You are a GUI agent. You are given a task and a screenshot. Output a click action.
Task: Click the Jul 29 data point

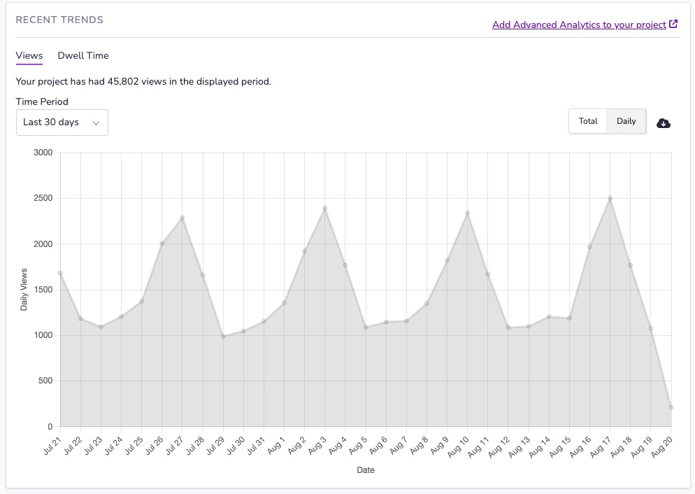(x=223, y=337)
